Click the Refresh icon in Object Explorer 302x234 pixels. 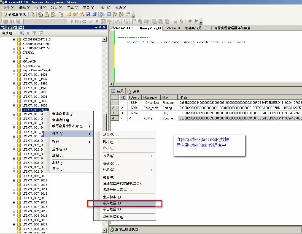click(x=41, y=33)
